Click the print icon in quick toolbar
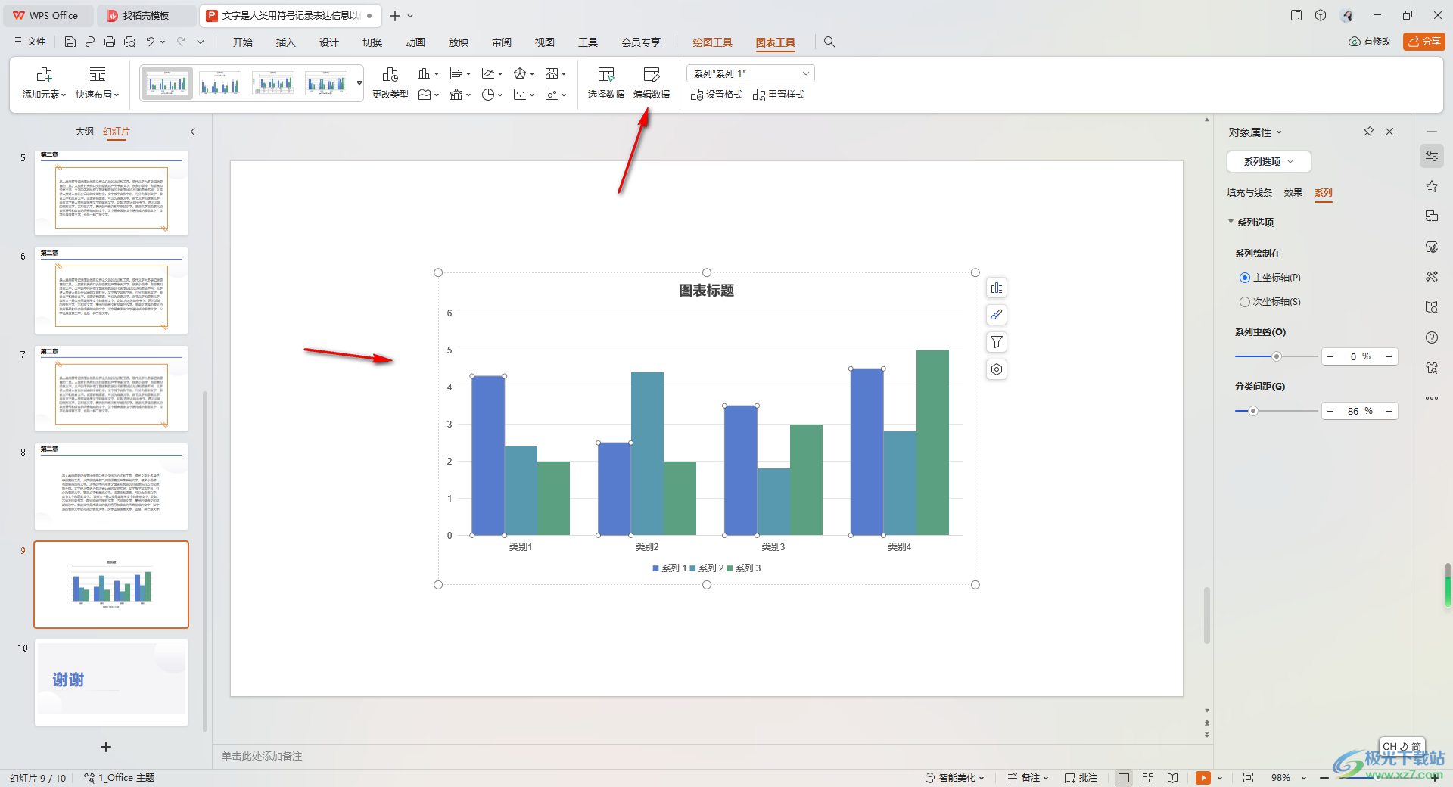Screen dimensions: 1453x787 110,42
